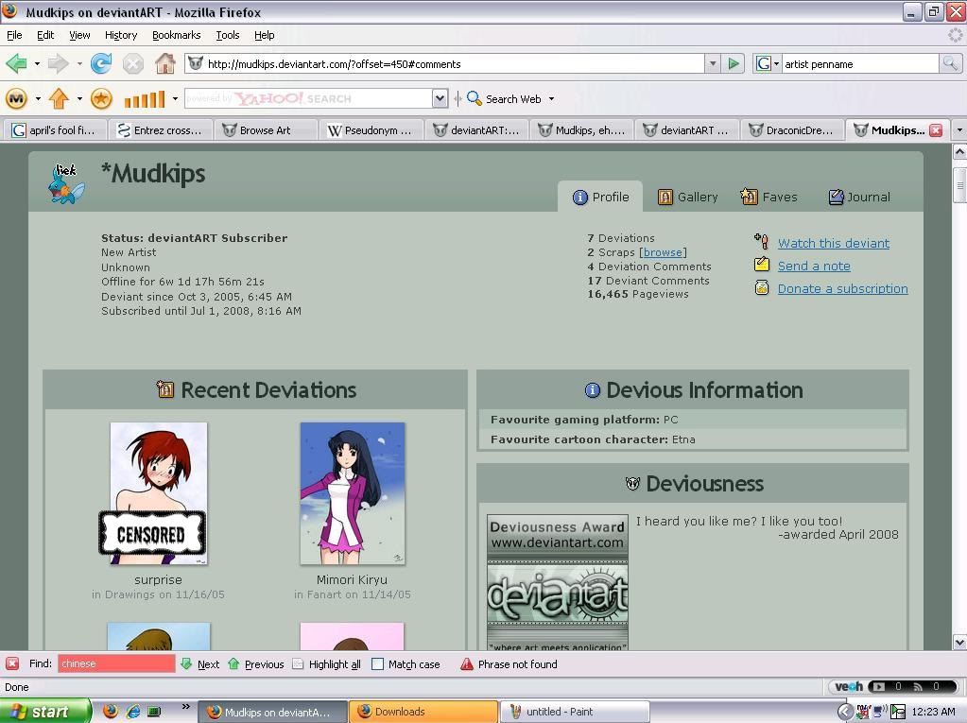Click Send a note link
Image resolution: width=967 pixels, height=723 pixels.
[x=814, y=267]
